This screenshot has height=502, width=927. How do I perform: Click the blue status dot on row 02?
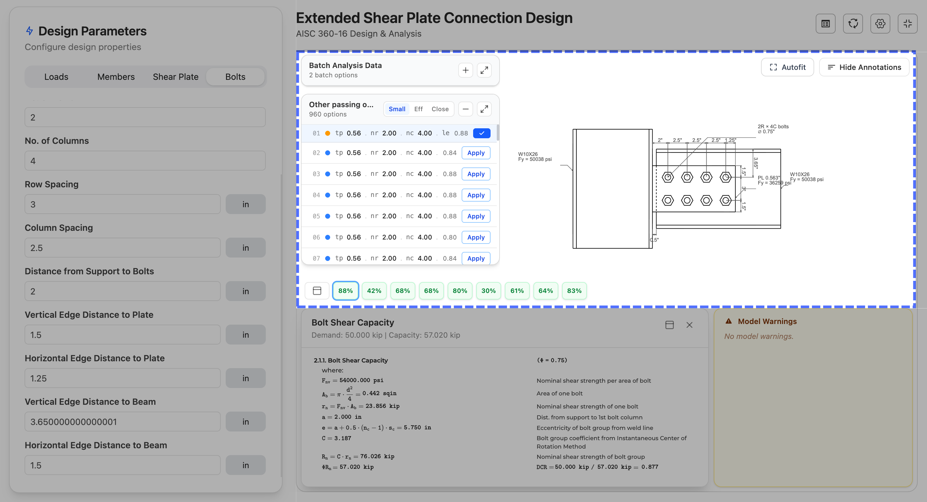tap(327, 153)
